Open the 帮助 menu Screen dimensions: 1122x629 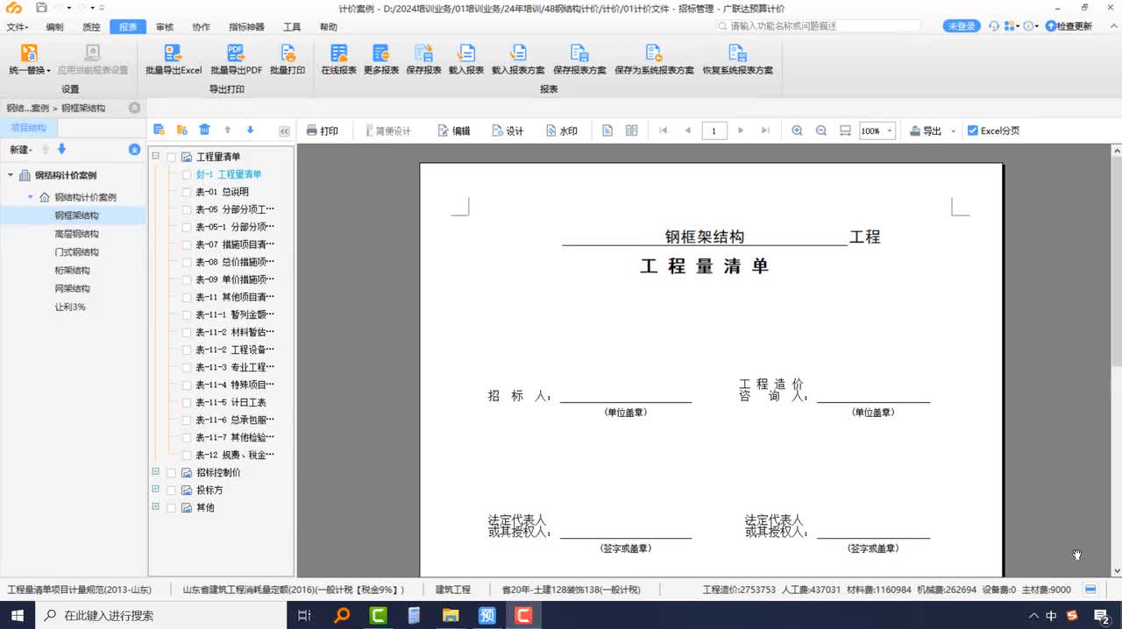click(329, 27)
